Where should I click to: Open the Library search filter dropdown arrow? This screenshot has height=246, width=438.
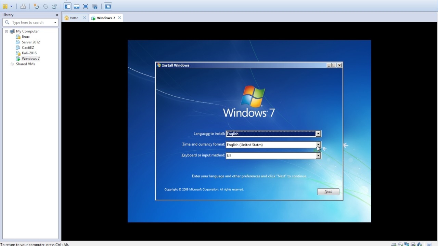point(55,23)
